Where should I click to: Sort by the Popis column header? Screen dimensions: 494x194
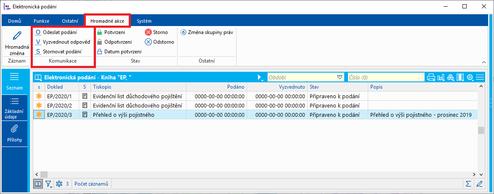point(423,87)
